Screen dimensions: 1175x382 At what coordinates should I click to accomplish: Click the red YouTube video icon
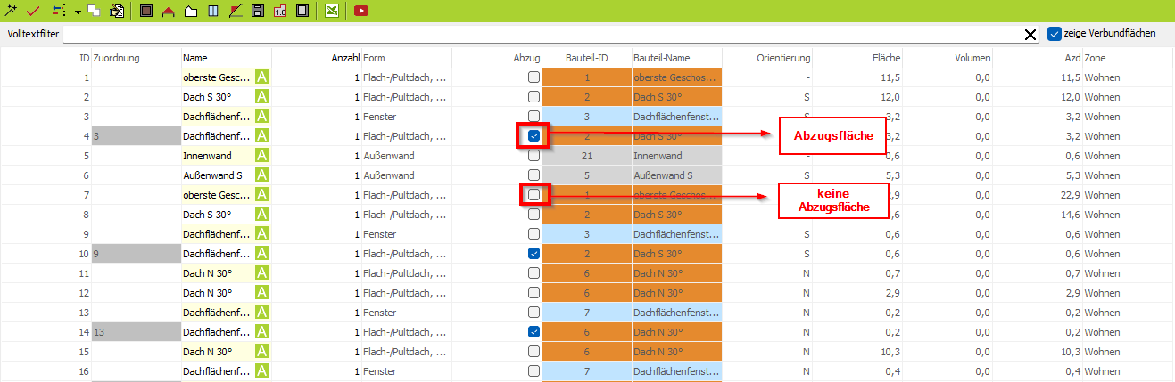(361, 12)
